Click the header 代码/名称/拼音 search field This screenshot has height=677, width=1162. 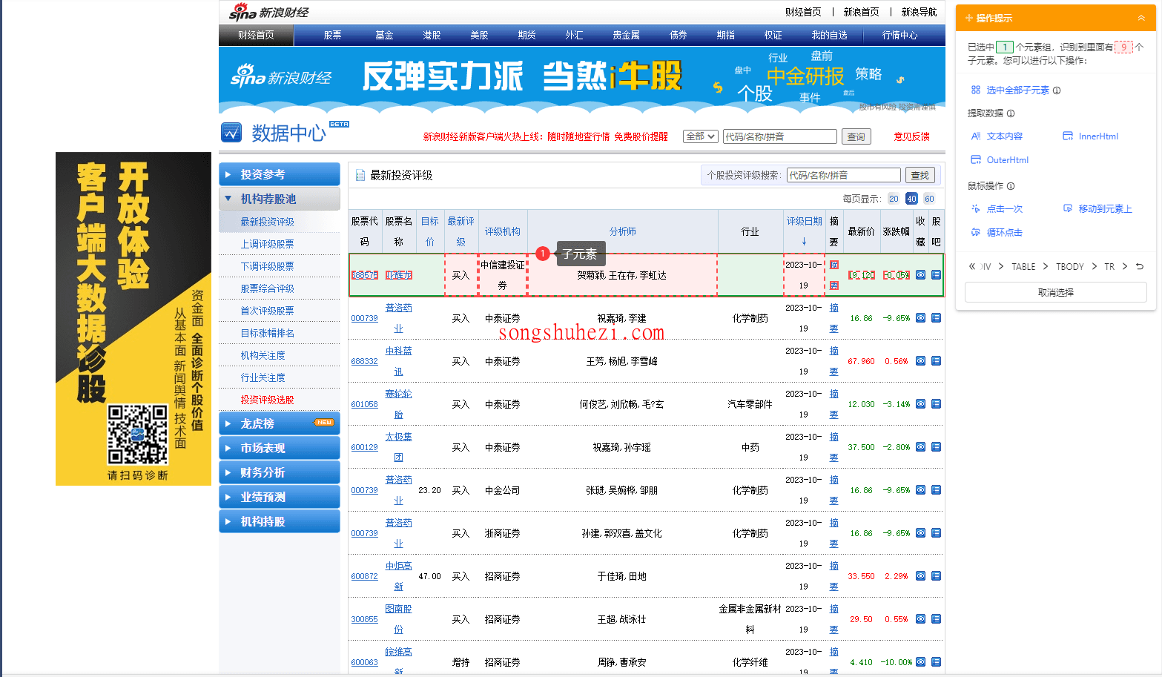pyautogui.click(x=780, y=136)
